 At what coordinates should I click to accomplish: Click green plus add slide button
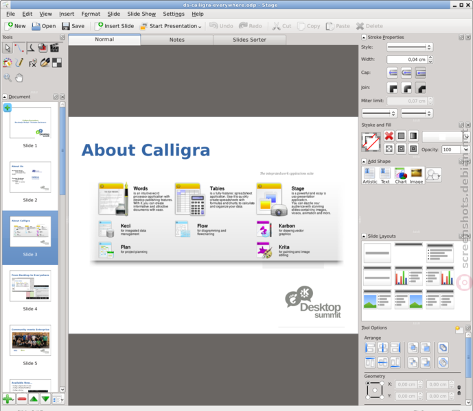(x=8, y=399)
